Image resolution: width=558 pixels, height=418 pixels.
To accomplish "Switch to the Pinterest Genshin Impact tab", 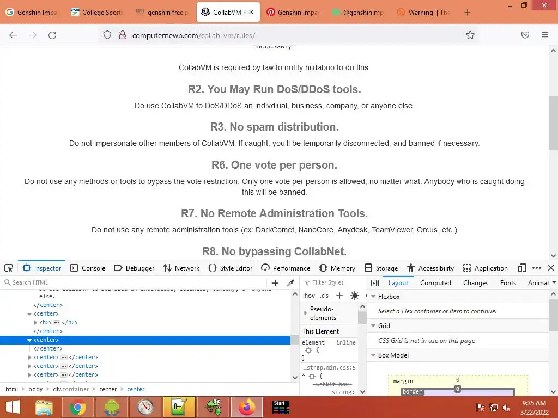I will tap(293, 13).
